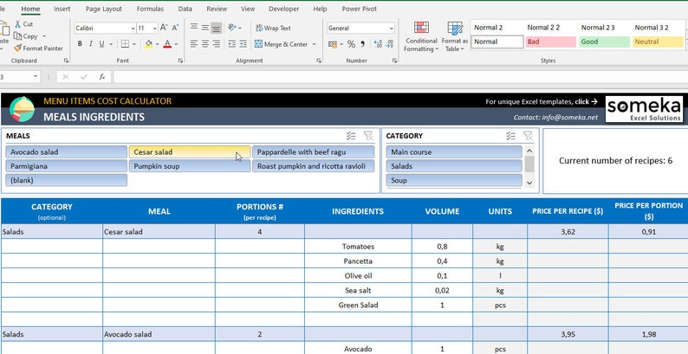
Task: Click the Decrease Decimal icon
Action: click(x=389, y=44)
